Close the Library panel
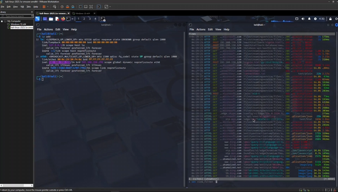The height and width of the screenshot is (192, 338). tap(32, 12)
